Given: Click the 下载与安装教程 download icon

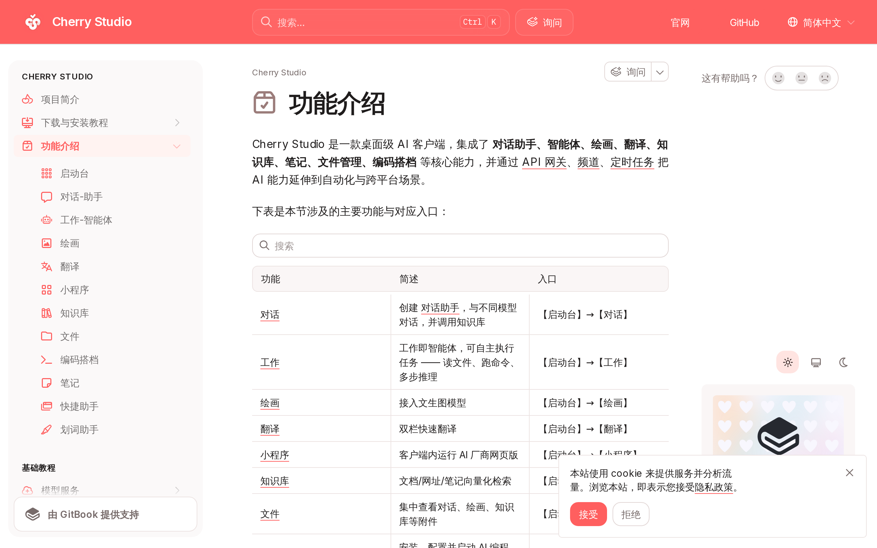Looking at the screenshot, I should click(x=27, y=123).
